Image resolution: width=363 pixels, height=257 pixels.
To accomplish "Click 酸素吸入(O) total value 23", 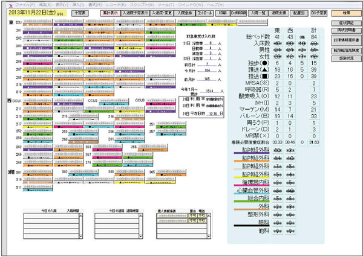I will [x=313, y=97].
